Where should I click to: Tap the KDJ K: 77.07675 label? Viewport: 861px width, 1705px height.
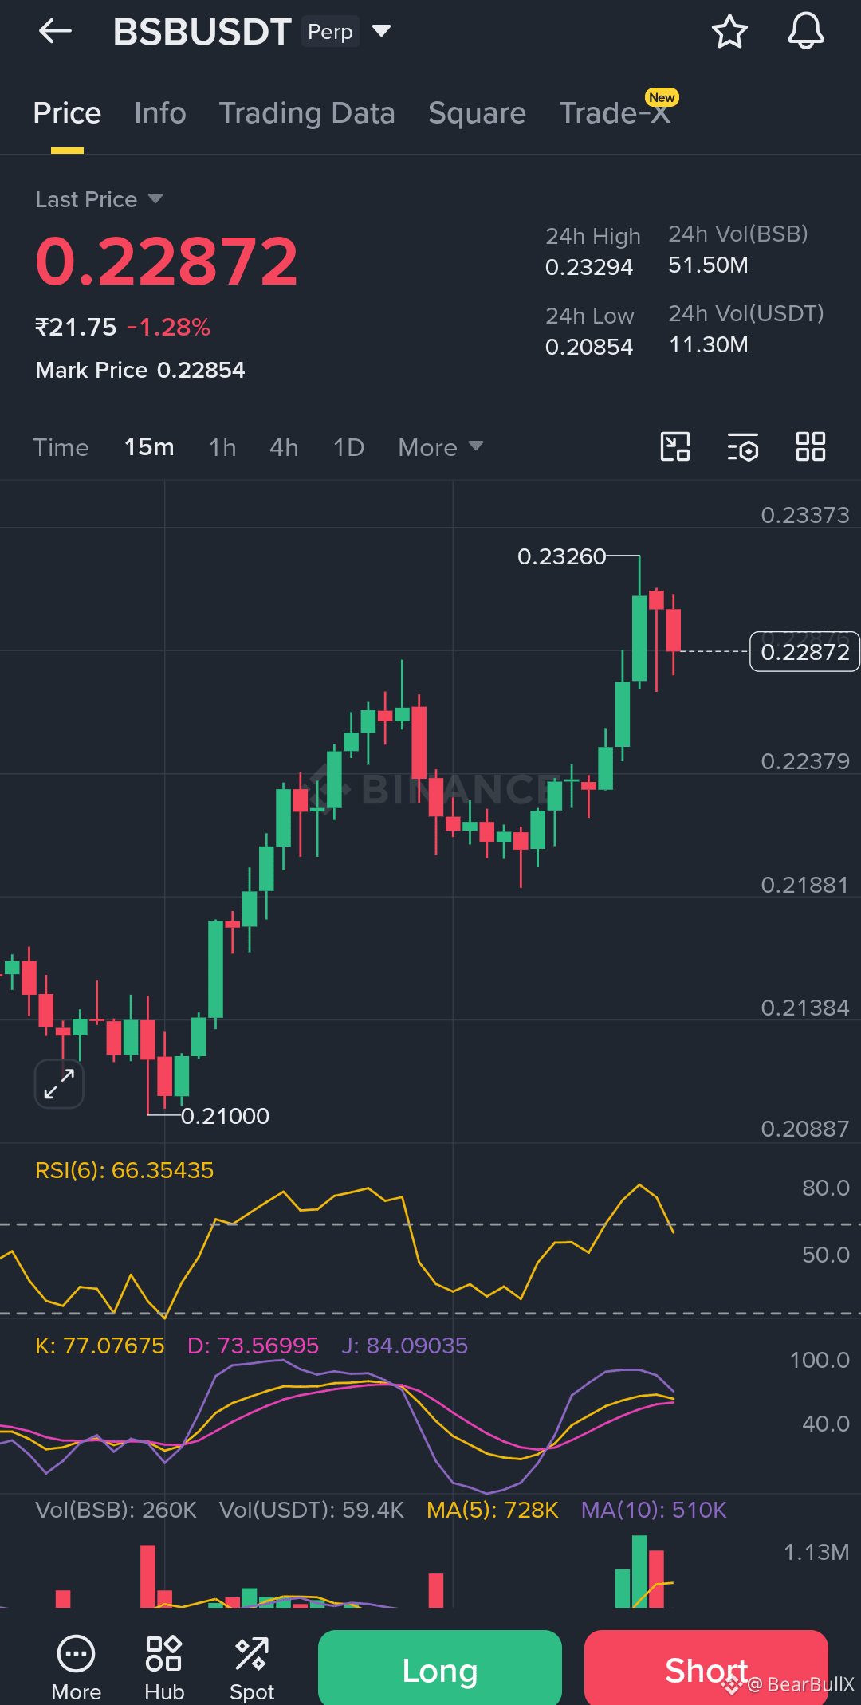(100, 1346)
